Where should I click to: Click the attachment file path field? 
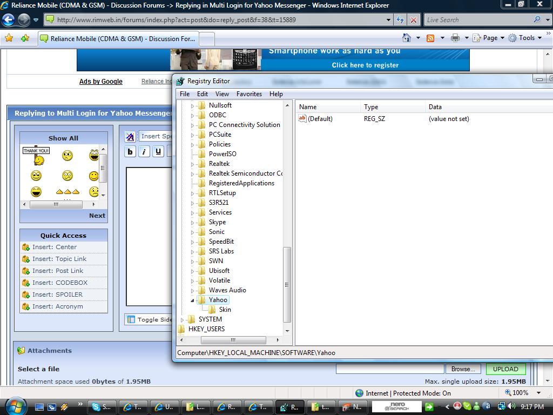pos(390,369)
